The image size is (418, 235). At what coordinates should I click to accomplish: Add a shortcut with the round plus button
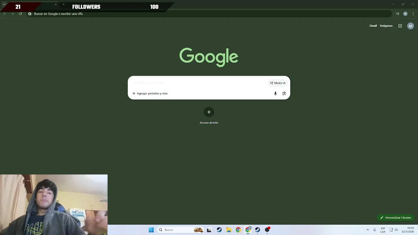tap(209, 112)
